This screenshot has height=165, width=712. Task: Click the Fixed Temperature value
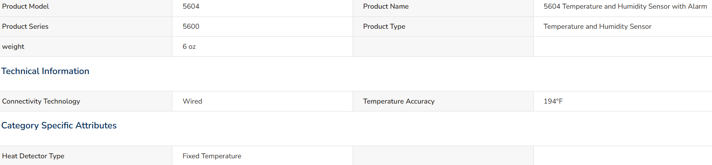tap(212, 156)
